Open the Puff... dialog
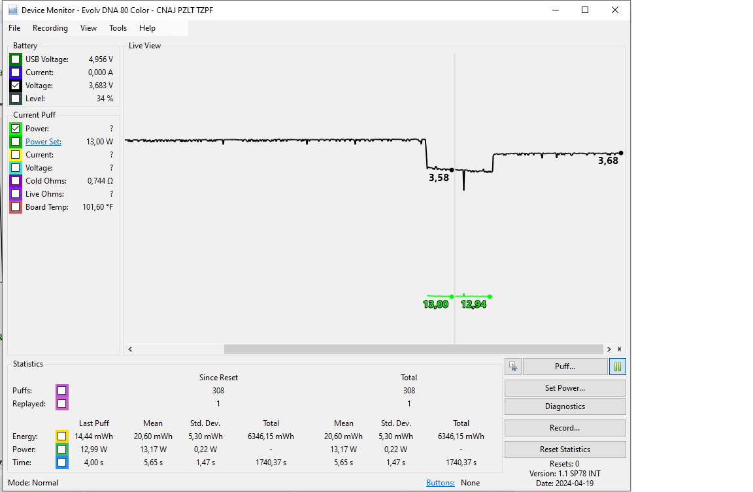753x492 pixels. (x=565, y=367)
